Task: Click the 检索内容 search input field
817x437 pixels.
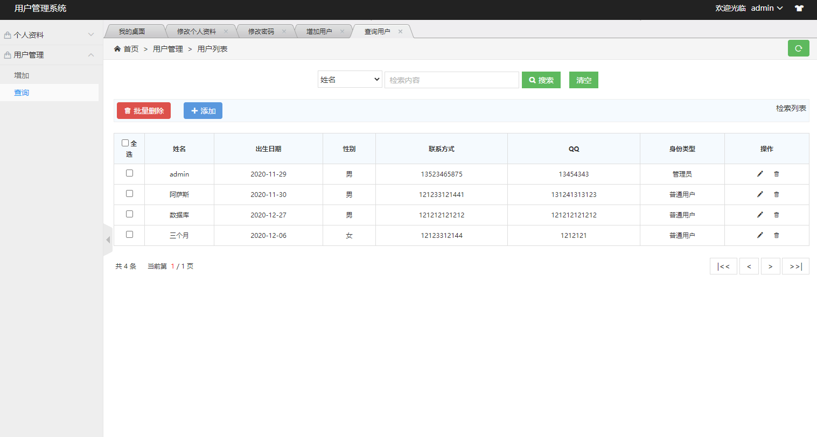Action: tap(451, 80)
